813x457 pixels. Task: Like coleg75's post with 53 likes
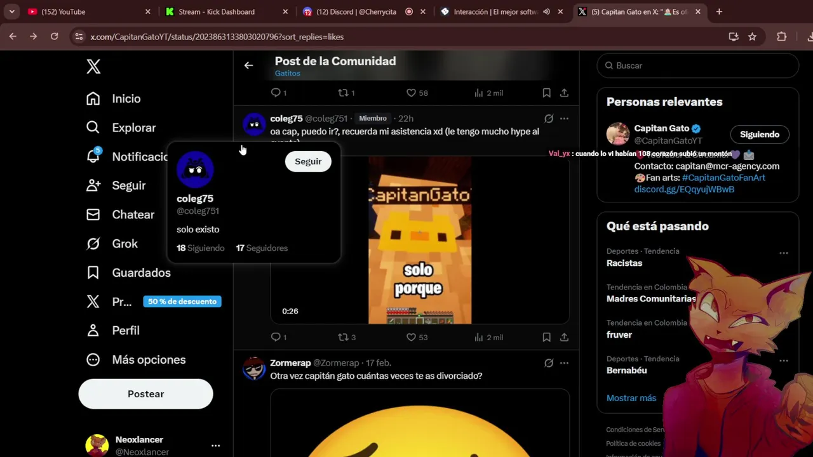[x=411, y=337]
